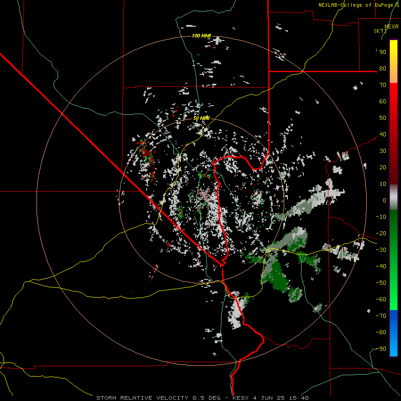This screenshot has width=401, height=401.
Task: Select the Storm Relative Velocity caption at bottom
Action: pos(202,398)
